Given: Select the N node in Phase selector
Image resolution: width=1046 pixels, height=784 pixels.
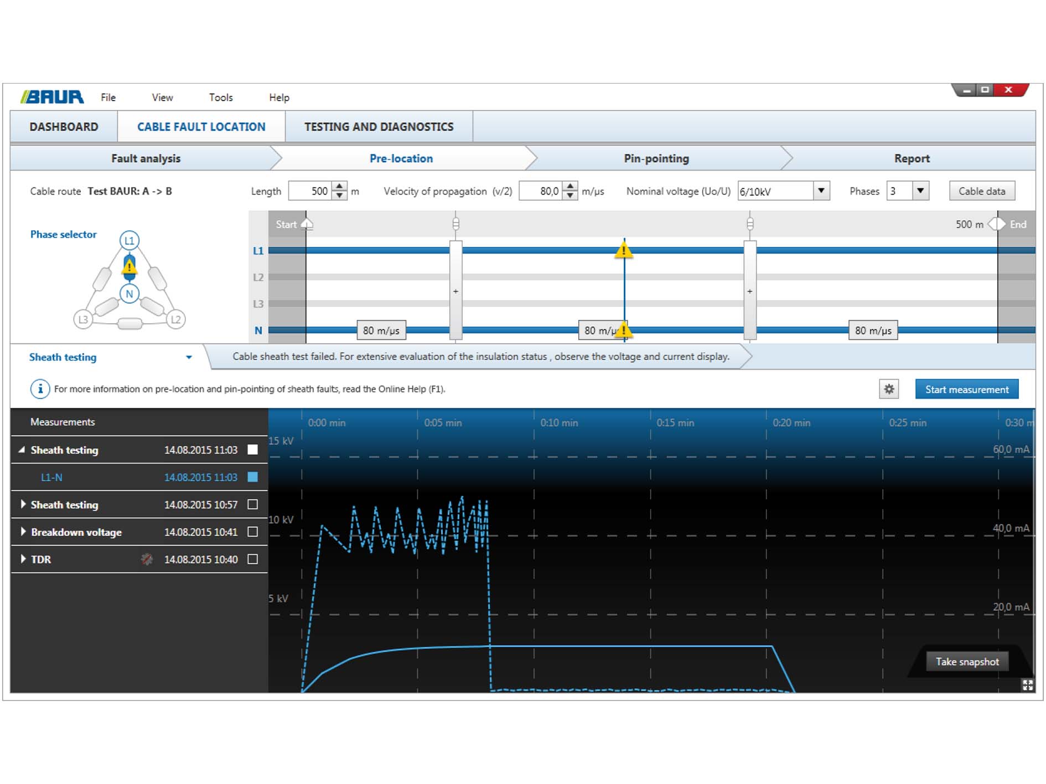Looking at the screenshot, I should (x=130, y=294).
